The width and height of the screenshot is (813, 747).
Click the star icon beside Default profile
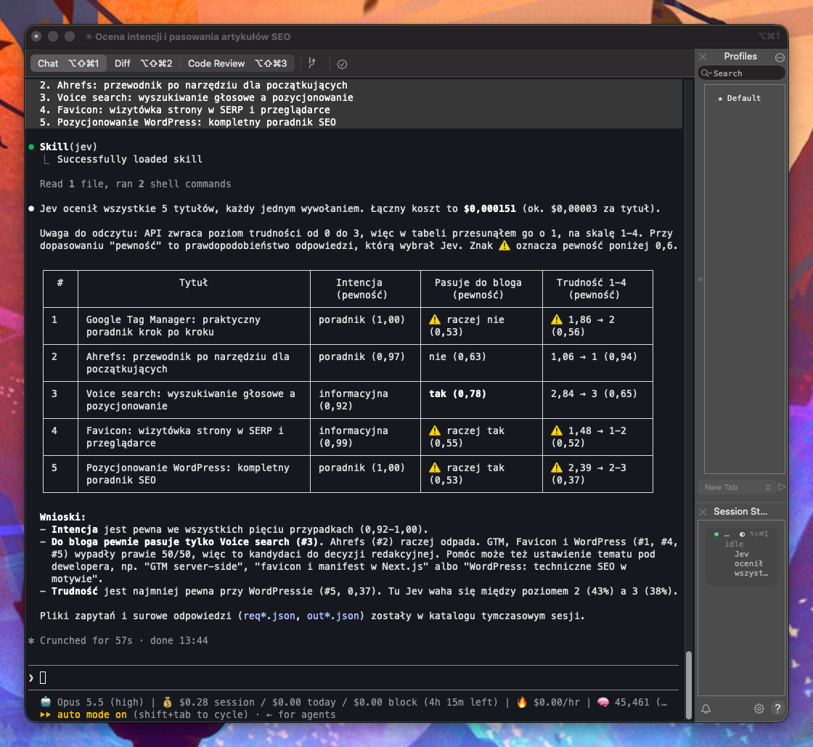tap(720, 99)
